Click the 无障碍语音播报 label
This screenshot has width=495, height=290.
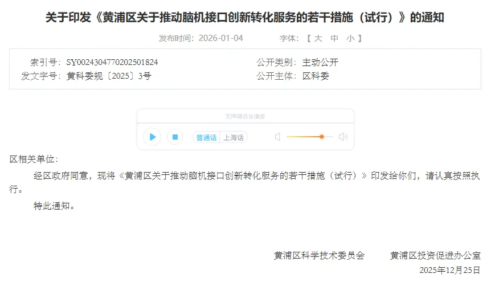click(245, 117)
